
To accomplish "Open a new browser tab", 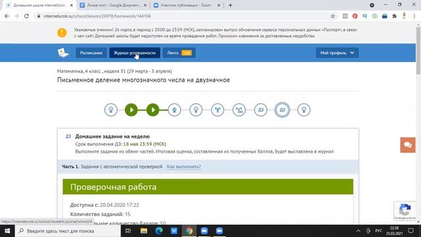I will [230, 5].
